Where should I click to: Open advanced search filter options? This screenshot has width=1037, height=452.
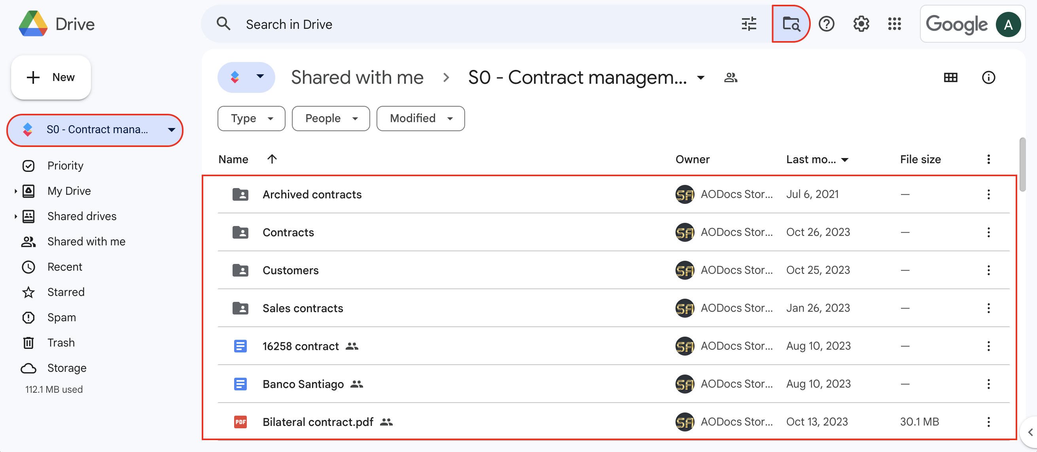tap(749, 24)
